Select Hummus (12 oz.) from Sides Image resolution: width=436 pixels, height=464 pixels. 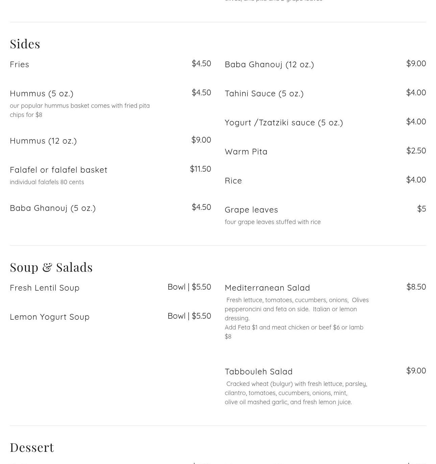pyautogui.click(x=43, y=141)
